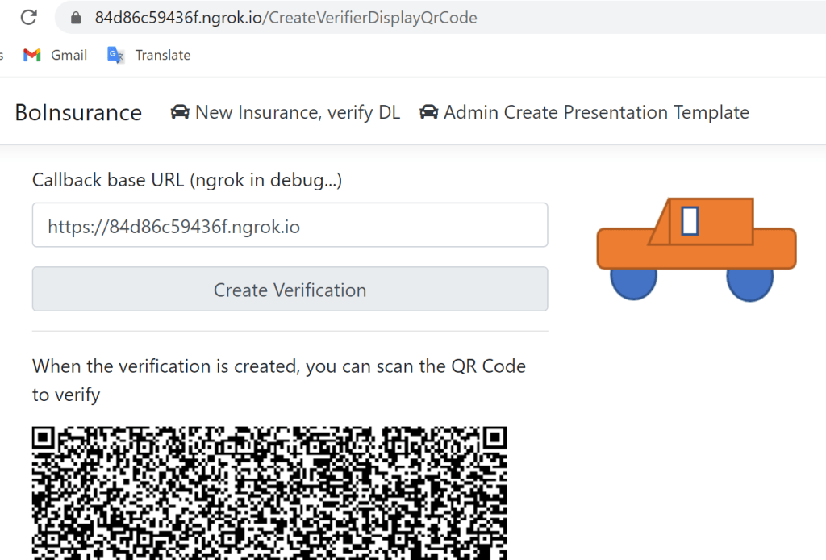Click the Callback base URL label text
This screenshot has height=560, width=826.
tap(187, 180)
